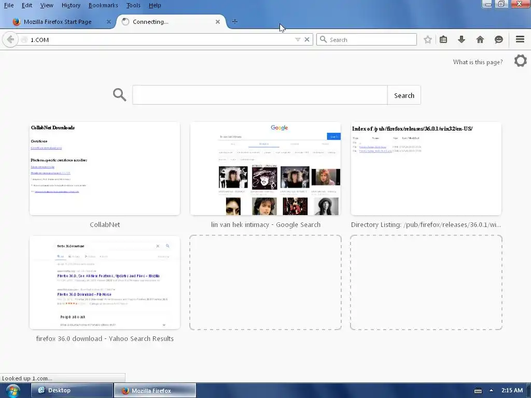Image resolution: width=531 pixels, height=398 pixels.
Task: Open the Tools menu
Action: pyautogui.click(x=133, y=5)
